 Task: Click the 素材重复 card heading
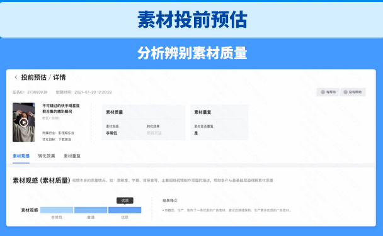pos(203,112)
